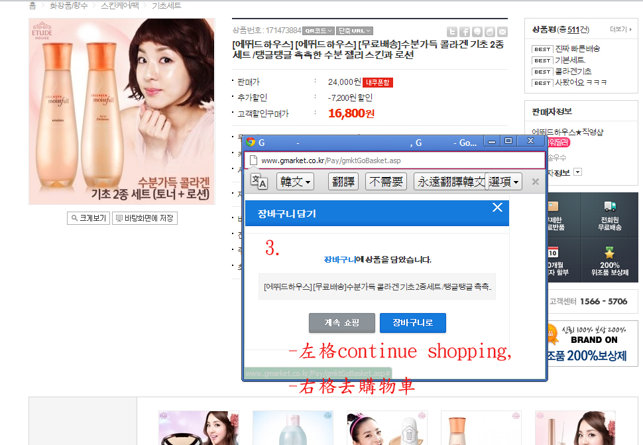Click the 계속 쇼핑 continue shopping button
Viewport: 643px width, 445px height.
341,323
